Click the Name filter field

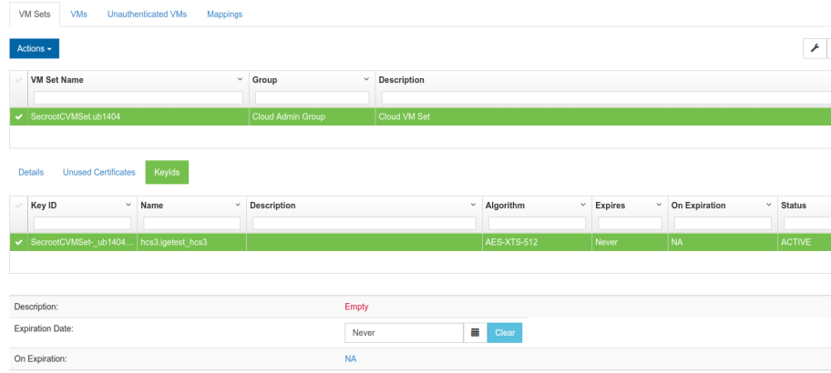[192, 223]
